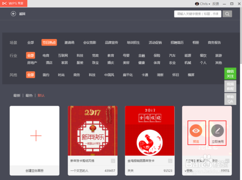Image resolution: width=242 pixels, height=180 pixels.
Task: Select the 房地产 industry filter
Action: point(32,62)
